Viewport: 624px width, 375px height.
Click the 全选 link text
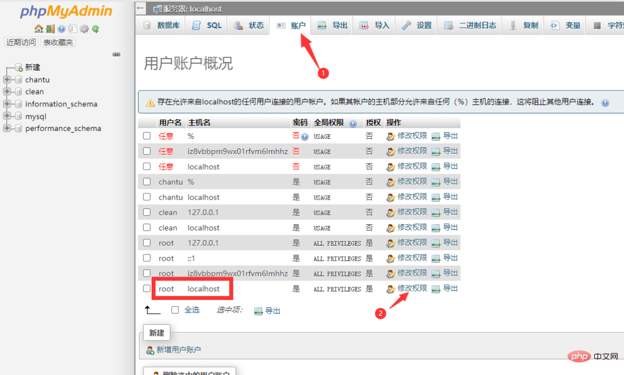[x=192, y=310]
